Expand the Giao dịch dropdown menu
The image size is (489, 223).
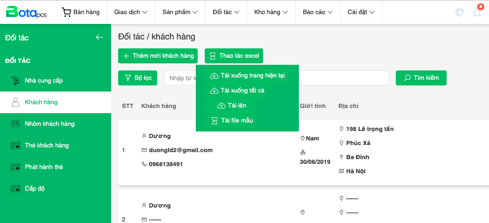(130, 12)
